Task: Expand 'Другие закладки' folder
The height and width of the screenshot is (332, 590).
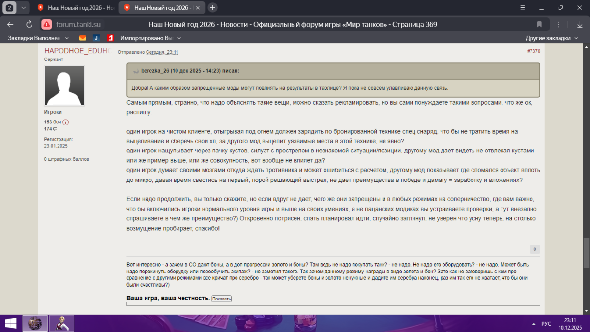Action: 552,38
